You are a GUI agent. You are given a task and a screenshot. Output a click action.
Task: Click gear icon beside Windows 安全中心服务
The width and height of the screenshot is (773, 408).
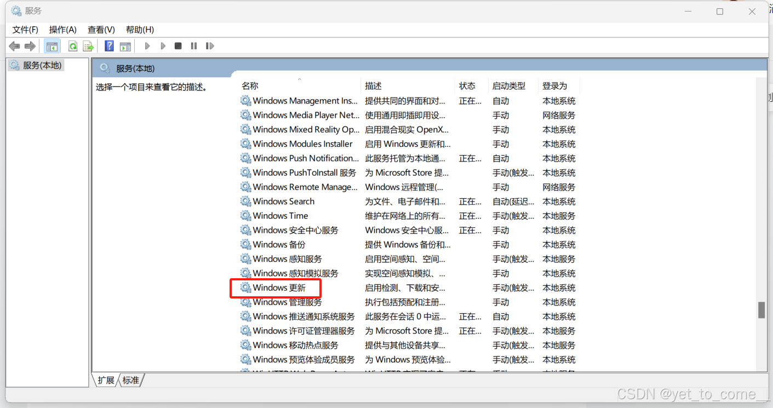pyautogui.click(x=245, y=230)
